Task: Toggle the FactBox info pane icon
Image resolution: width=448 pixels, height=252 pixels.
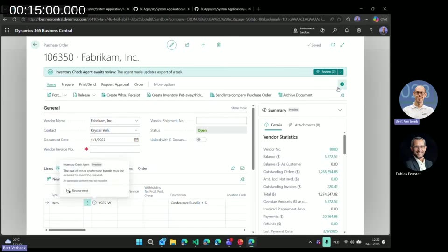Action: [342, 84]
